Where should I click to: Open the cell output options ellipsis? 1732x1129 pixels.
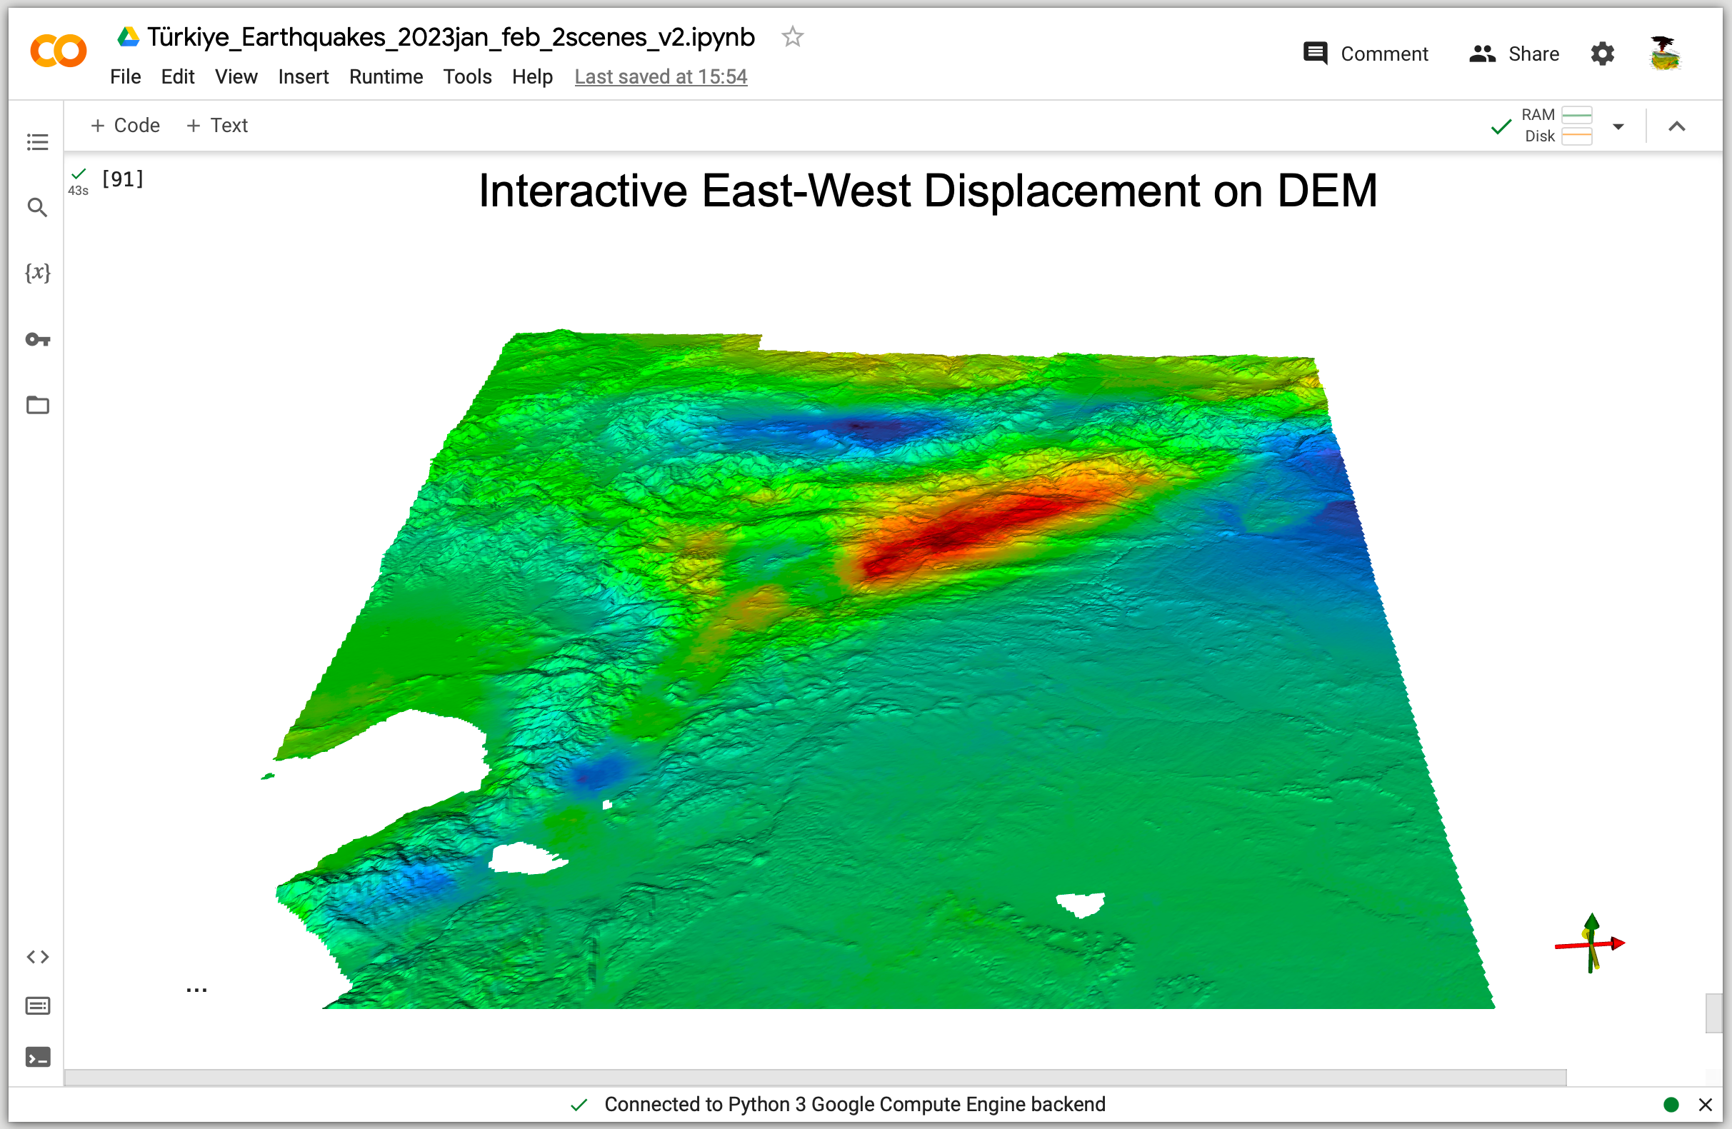[196, 990]
